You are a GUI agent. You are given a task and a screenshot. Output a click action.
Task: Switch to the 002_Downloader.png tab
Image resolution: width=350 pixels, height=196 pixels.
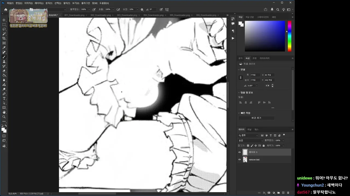pos(101,15)
